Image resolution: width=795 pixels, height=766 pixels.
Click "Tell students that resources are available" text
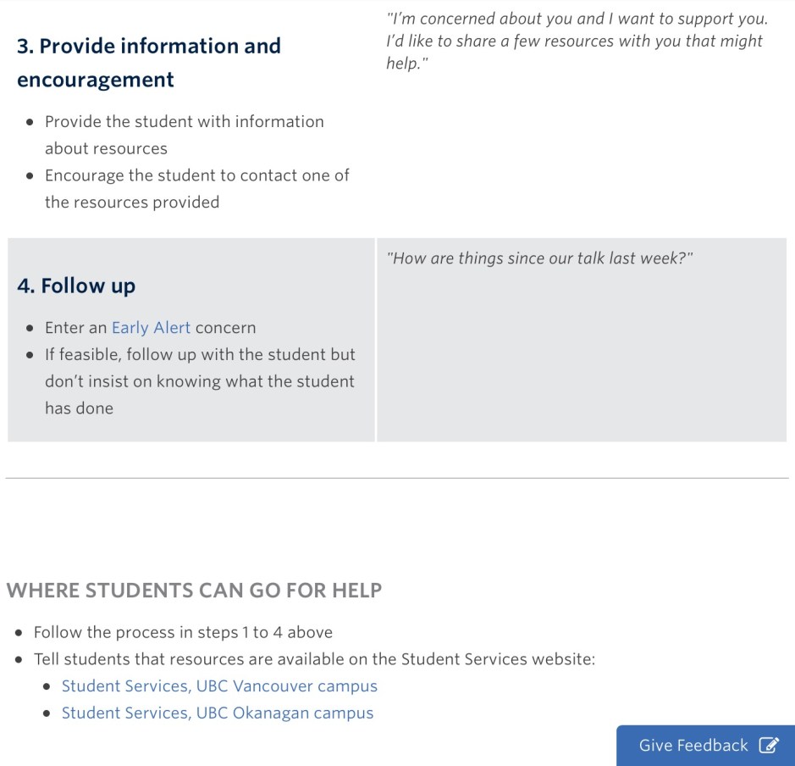pos(314,659)
